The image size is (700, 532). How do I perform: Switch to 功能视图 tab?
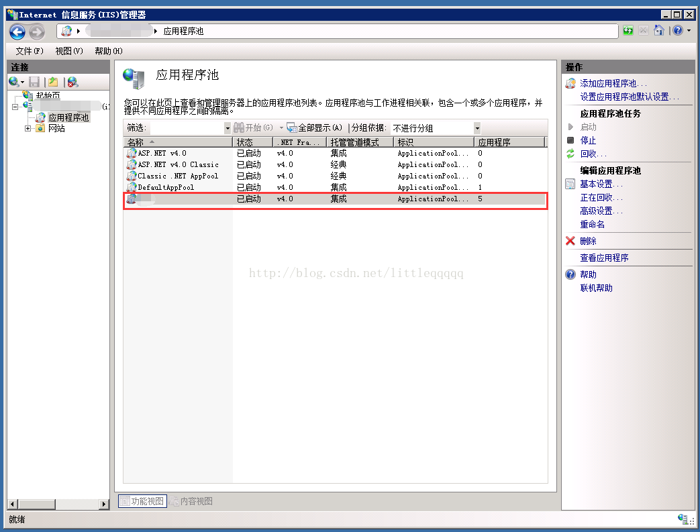click(x=142, y=501)
